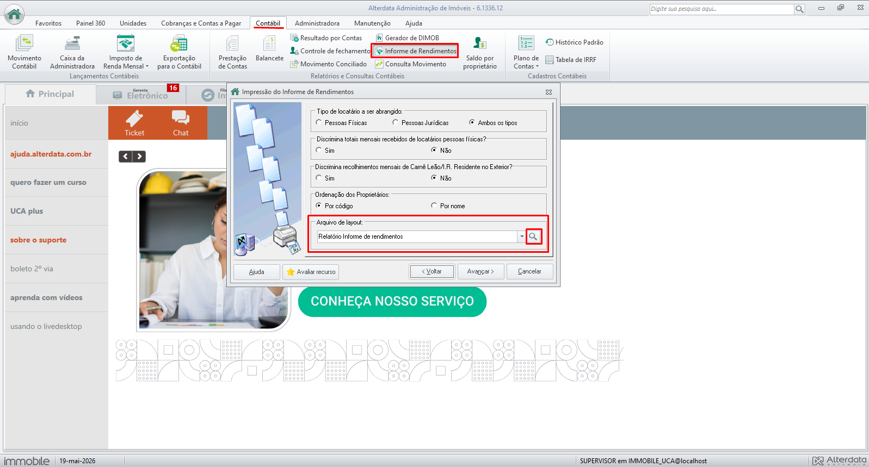Screen dimensions: 869x467
Task: Open Balancete report icon
Action: point(269,48)
